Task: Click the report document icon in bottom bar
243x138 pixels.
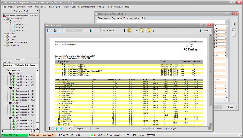Action: point(70,129)
